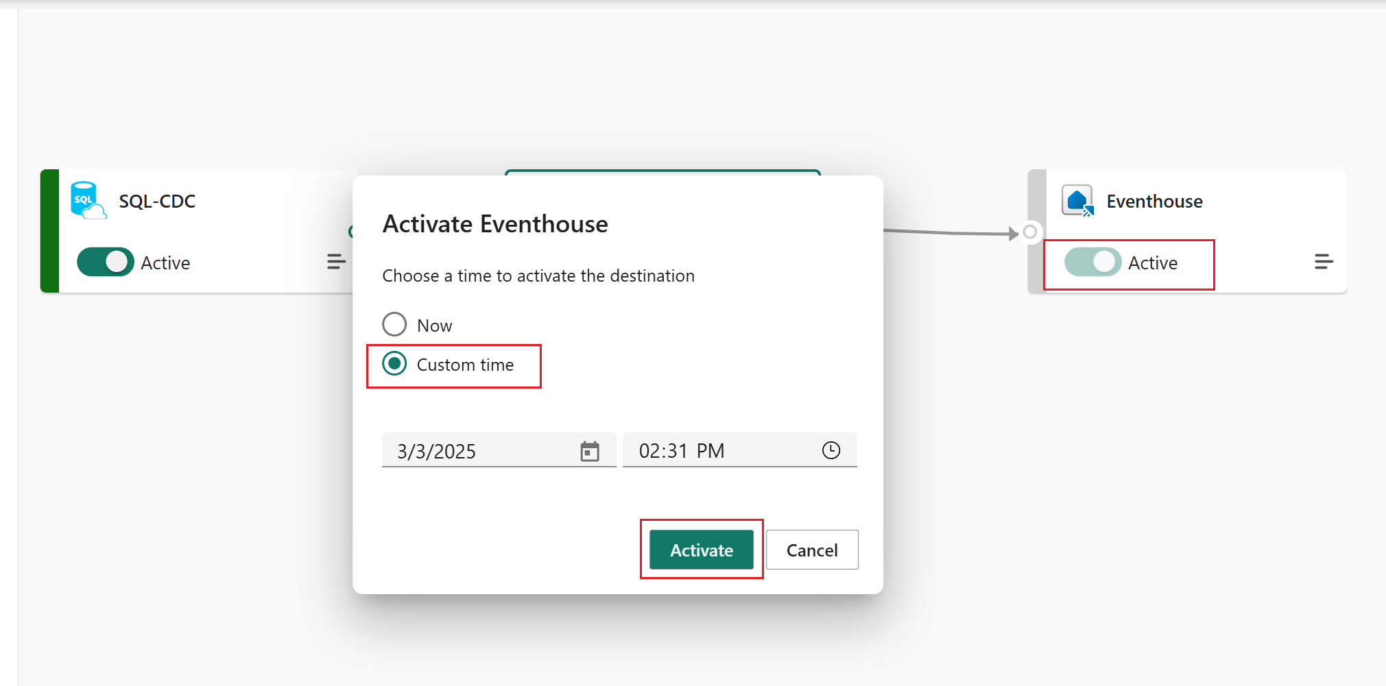
Task: Click the 3/3/2025 date field
Action: coord(480,451)
